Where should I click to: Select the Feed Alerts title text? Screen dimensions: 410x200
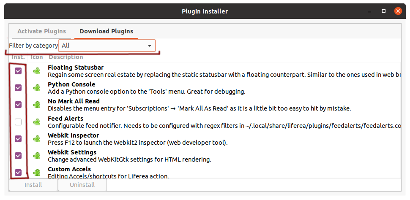pyautogui.click(x=66, y=119)
